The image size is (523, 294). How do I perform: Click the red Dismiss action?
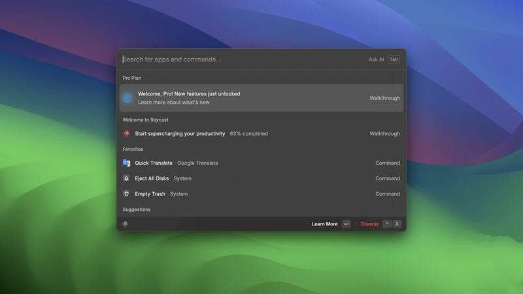coord(369,224)
